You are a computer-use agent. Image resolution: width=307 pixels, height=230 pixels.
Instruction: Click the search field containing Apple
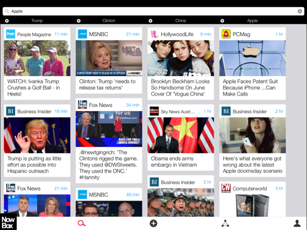[153, 11]
